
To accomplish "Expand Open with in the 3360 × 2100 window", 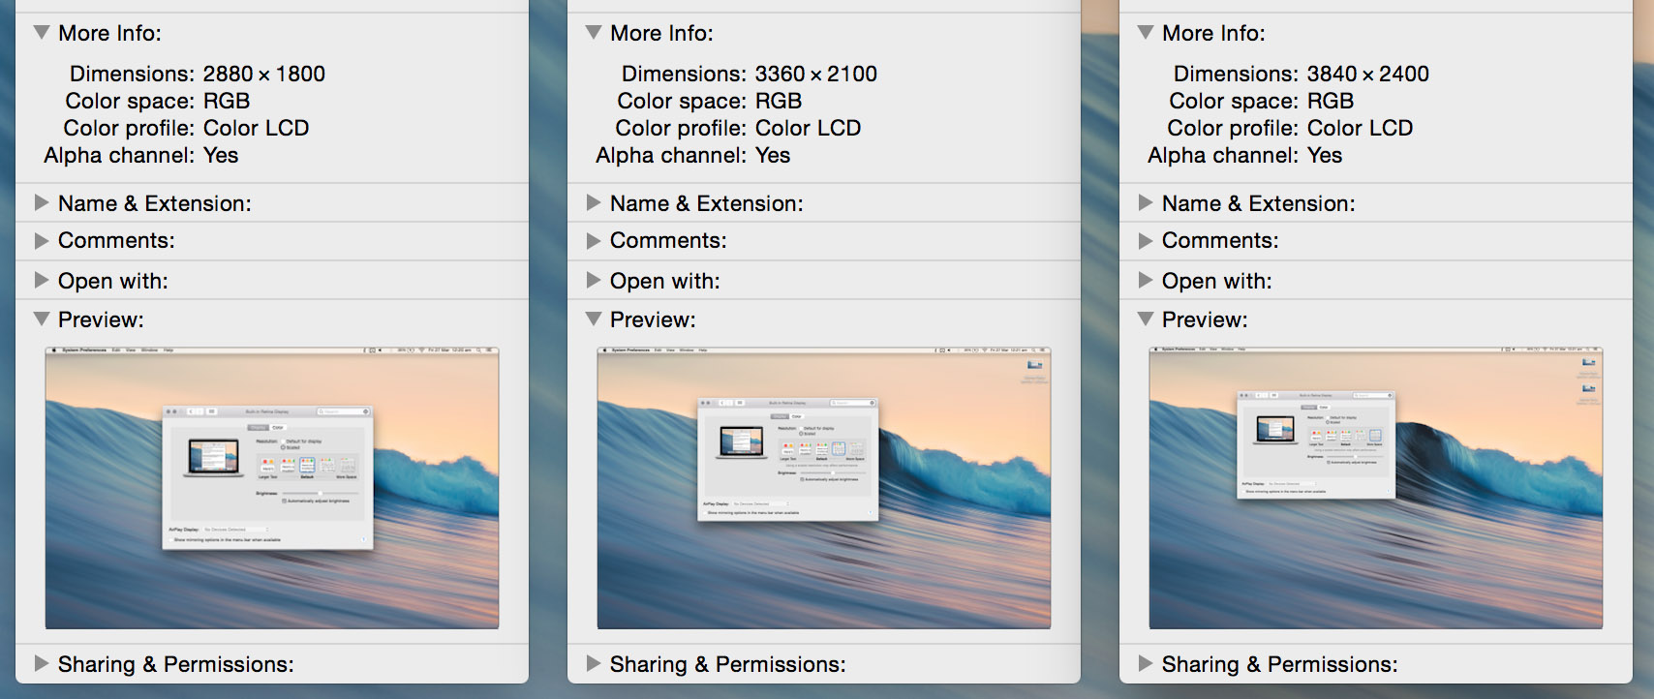I will point(594,280).
